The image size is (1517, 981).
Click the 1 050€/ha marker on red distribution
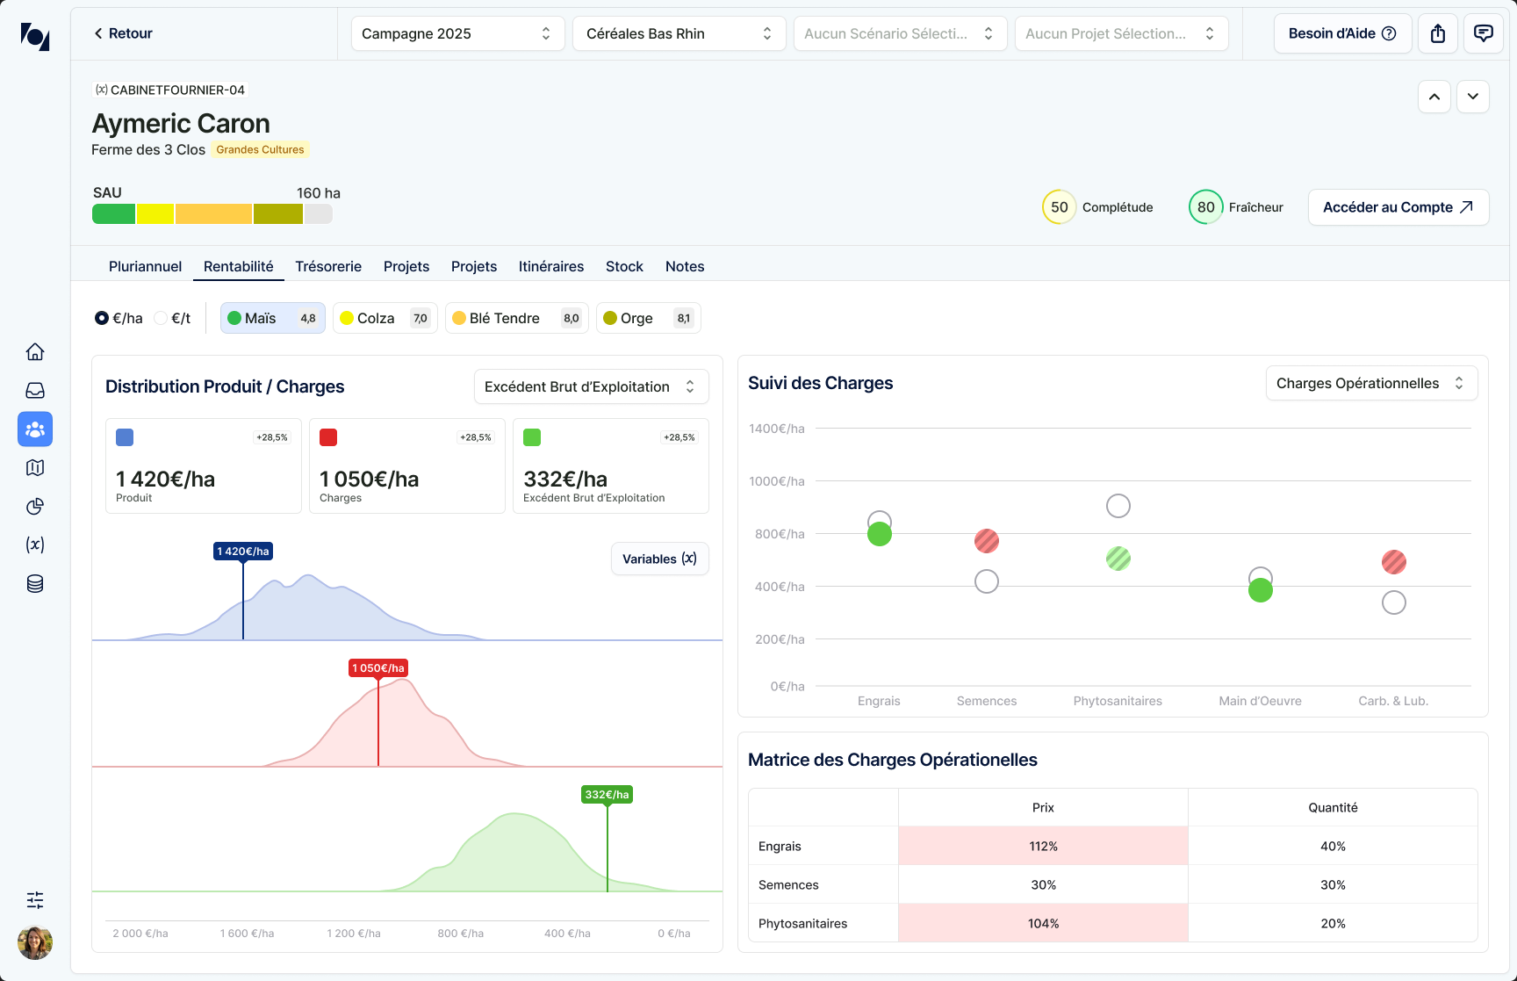[x=378, y=667]
